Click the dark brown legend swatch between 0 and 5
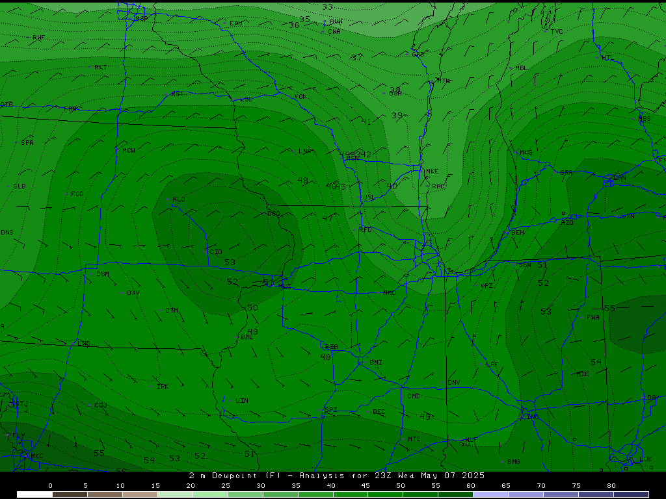The height and width of the screenshot is (499, 666). tap(70, 494)
